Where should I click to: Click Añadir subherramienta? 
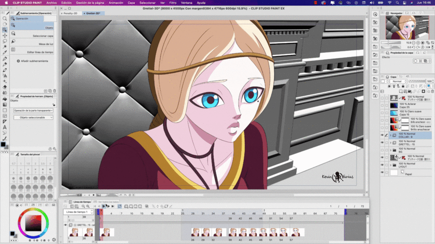(x=33, y=61)
